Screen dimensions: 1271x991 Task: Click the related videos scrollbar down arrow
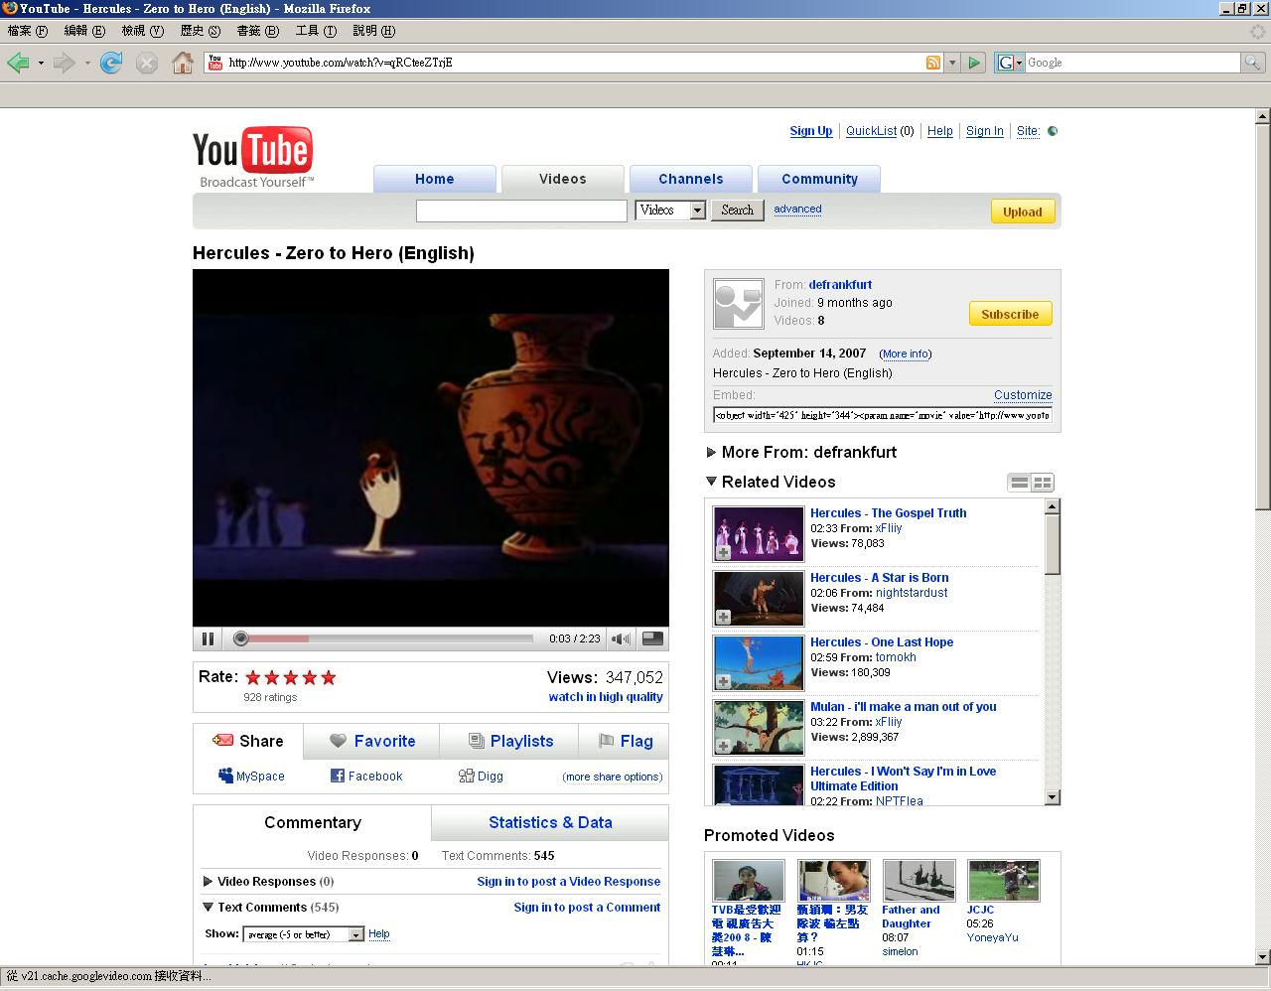tap(1053, 797)
